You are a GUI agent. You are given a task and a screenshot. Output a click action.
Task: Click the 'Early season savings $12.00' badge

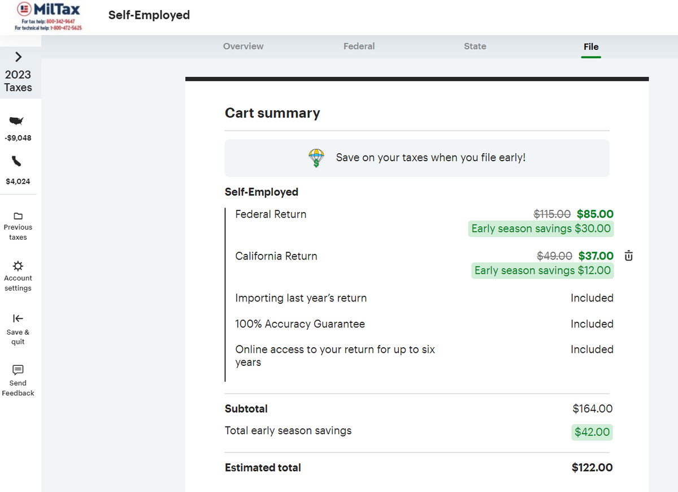(542, 270)
